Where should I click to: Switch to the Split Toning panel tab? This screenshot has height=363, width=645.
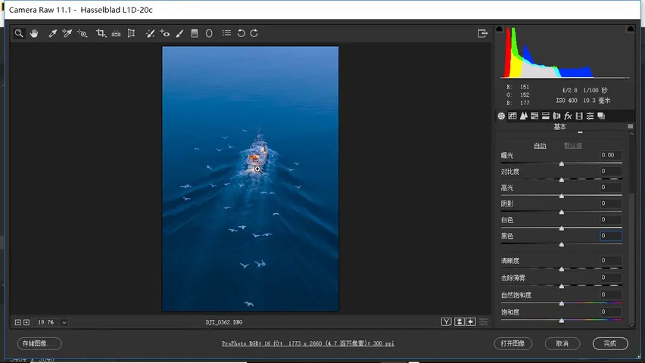click(x=546, y=116)
